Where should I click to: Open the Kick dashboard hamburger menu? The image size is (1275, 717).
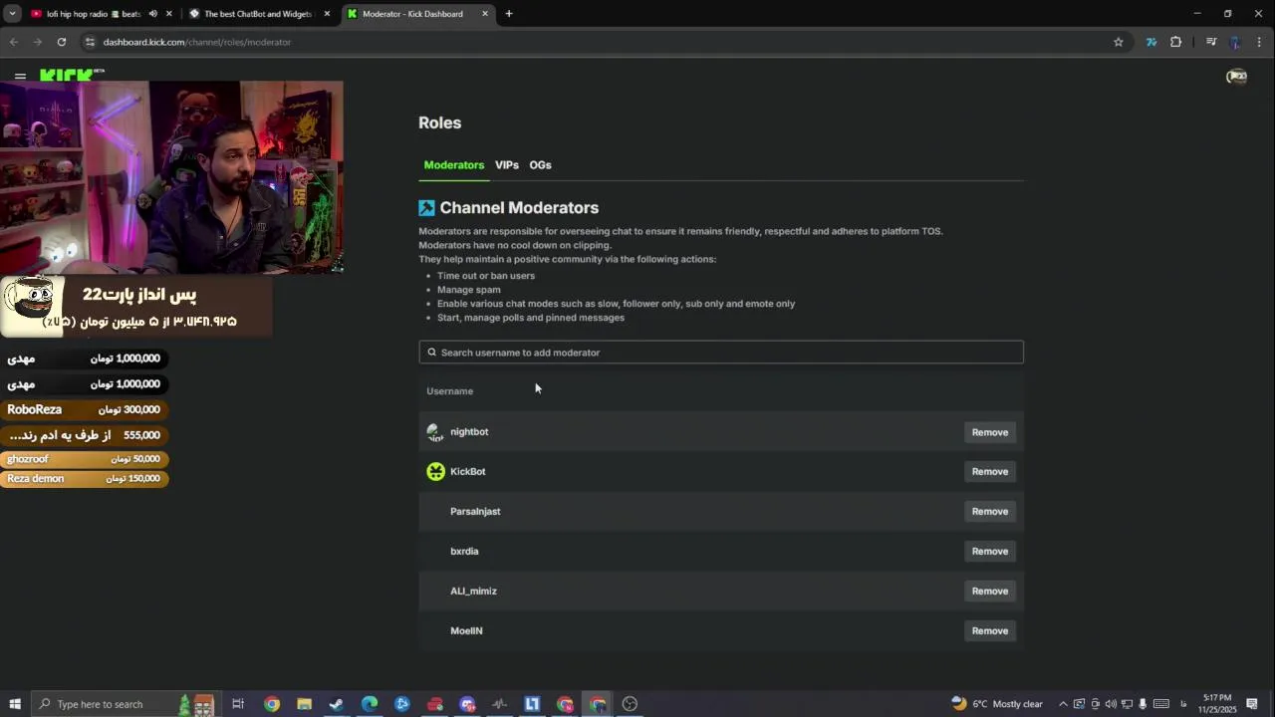pos(20,76)
